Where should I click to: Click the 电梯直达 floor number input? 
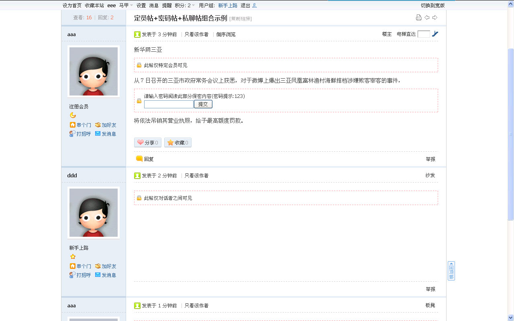tap(424, 34)
